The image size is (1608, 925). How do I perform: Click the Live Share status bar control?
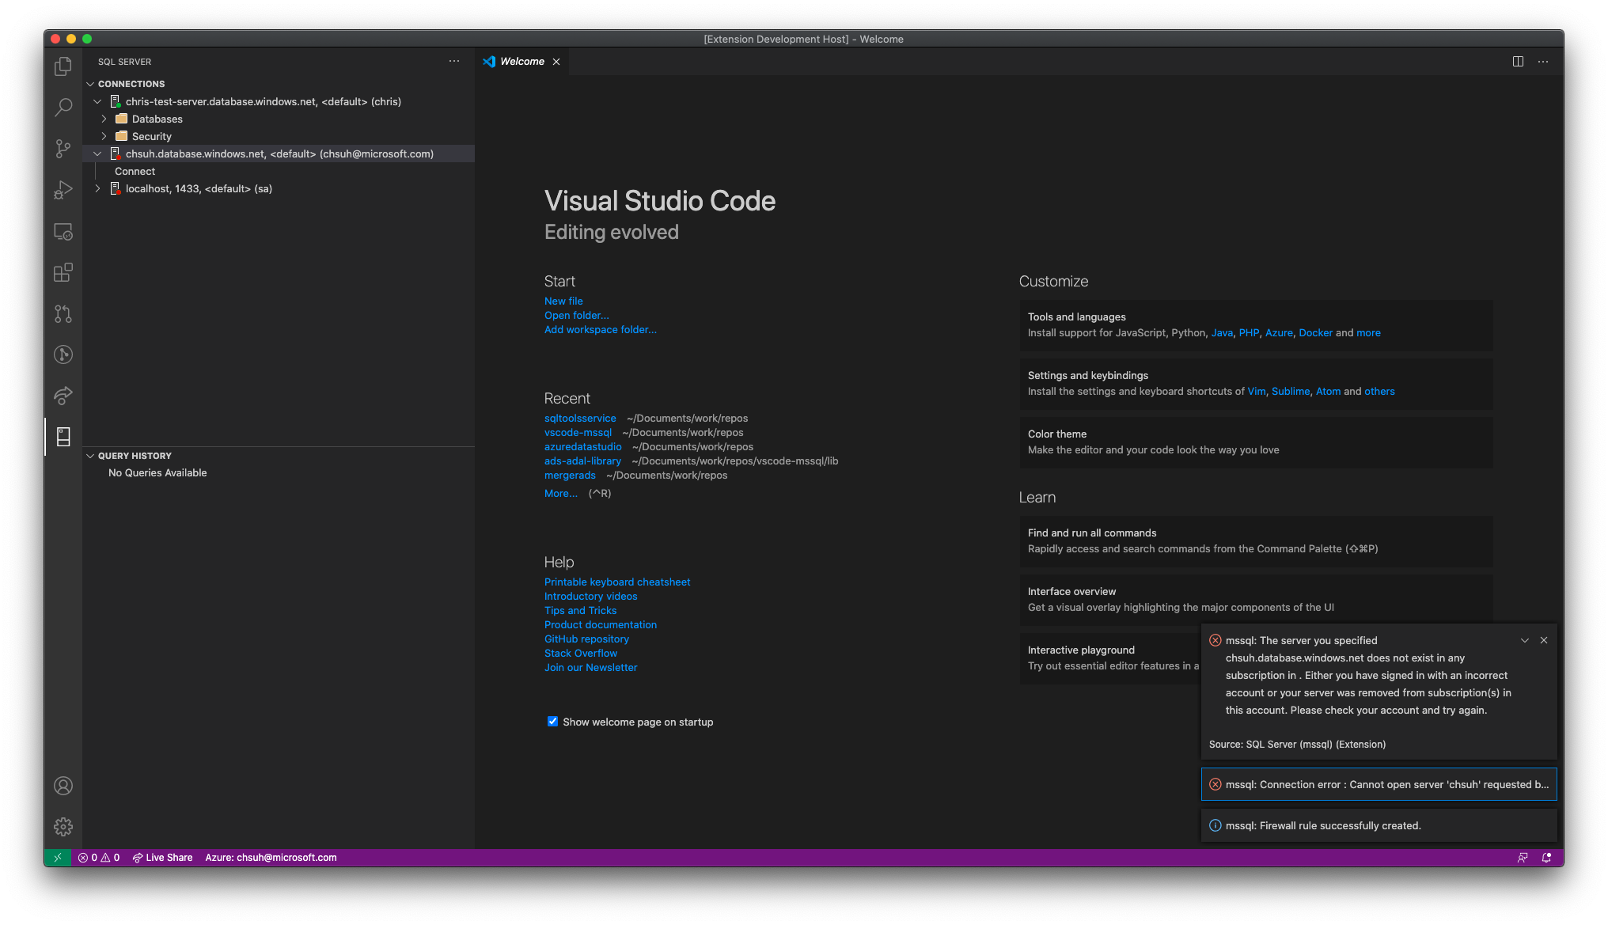162,857
